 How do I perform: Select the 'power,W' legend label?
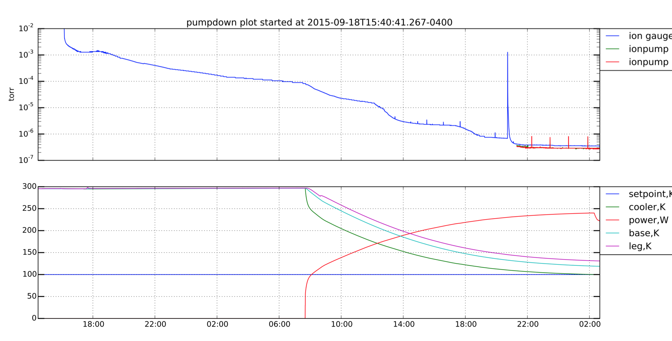tap(648, 220)
